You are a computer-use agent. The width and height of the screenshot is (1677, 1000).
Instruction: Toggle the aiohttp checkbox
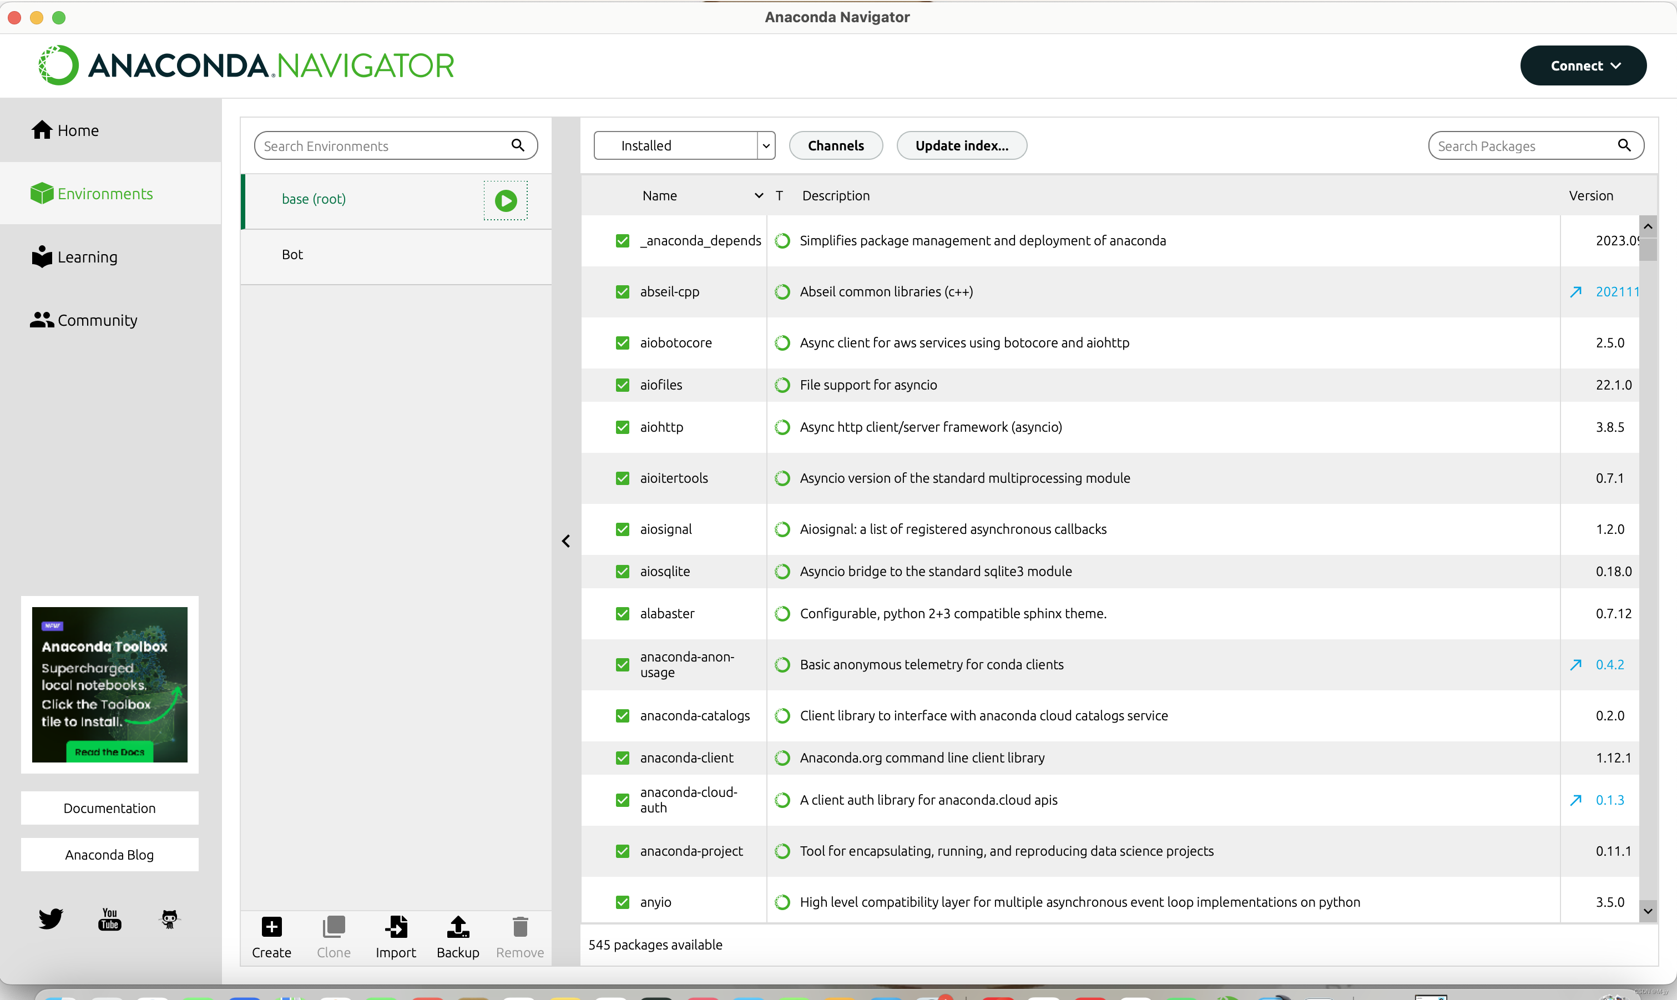point(623,427)
